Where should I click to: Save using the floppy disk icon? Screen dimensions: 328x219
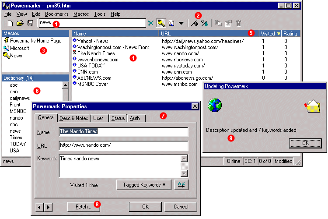point(30,23)
